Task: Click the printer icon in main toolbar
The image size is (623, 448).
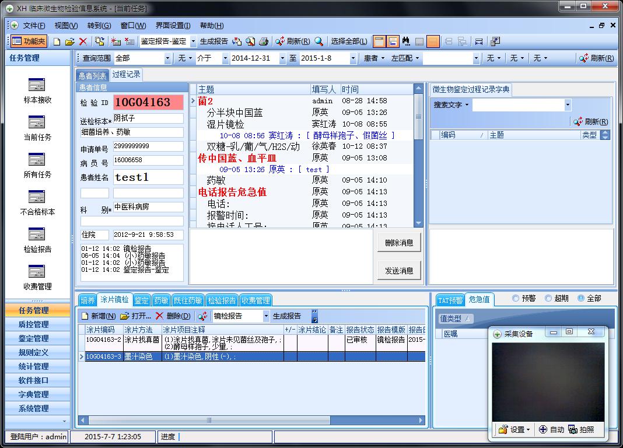Action: click(264, 41)
